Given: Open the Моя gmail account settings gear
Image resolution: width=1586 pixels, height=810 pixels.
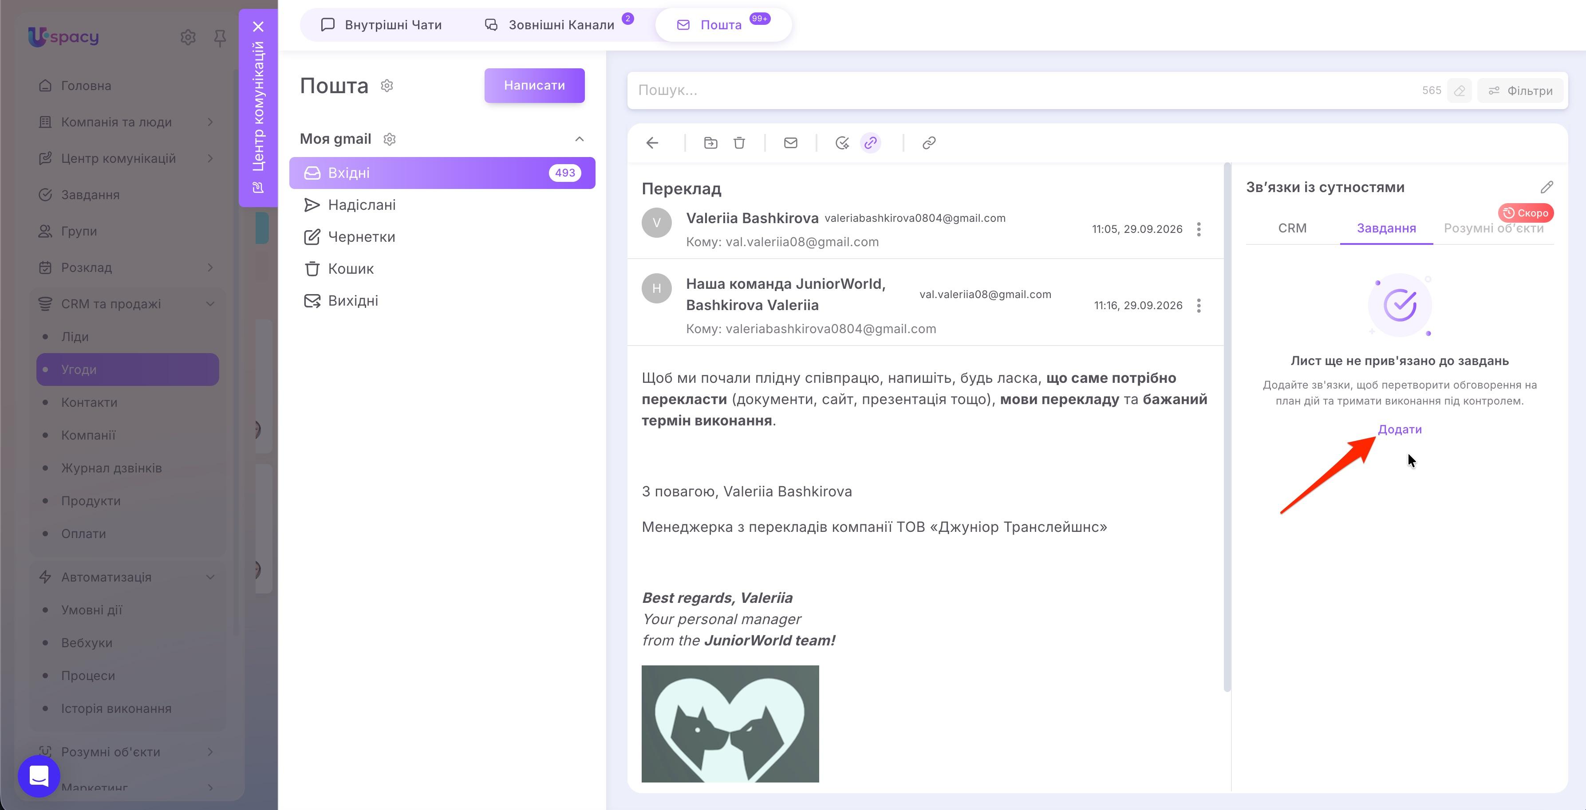Looking at the screenshot, I should click(389, 139).
